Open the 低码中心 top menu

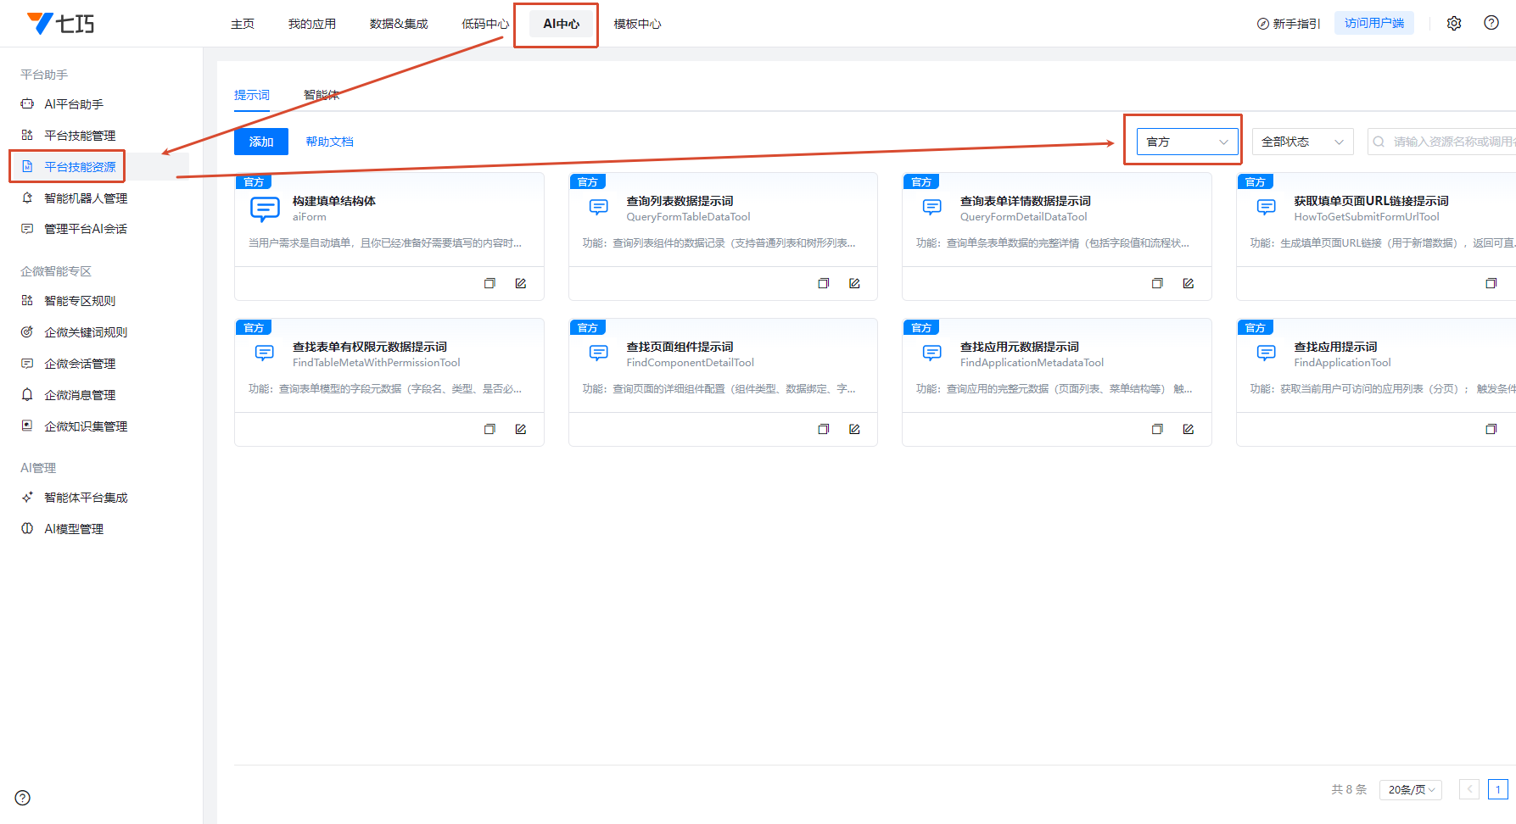[485, 24]
